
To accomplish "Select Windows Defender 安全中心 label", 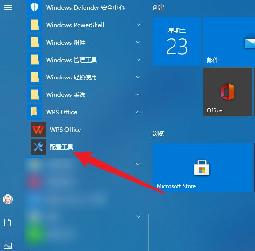I will coord(85,8).
